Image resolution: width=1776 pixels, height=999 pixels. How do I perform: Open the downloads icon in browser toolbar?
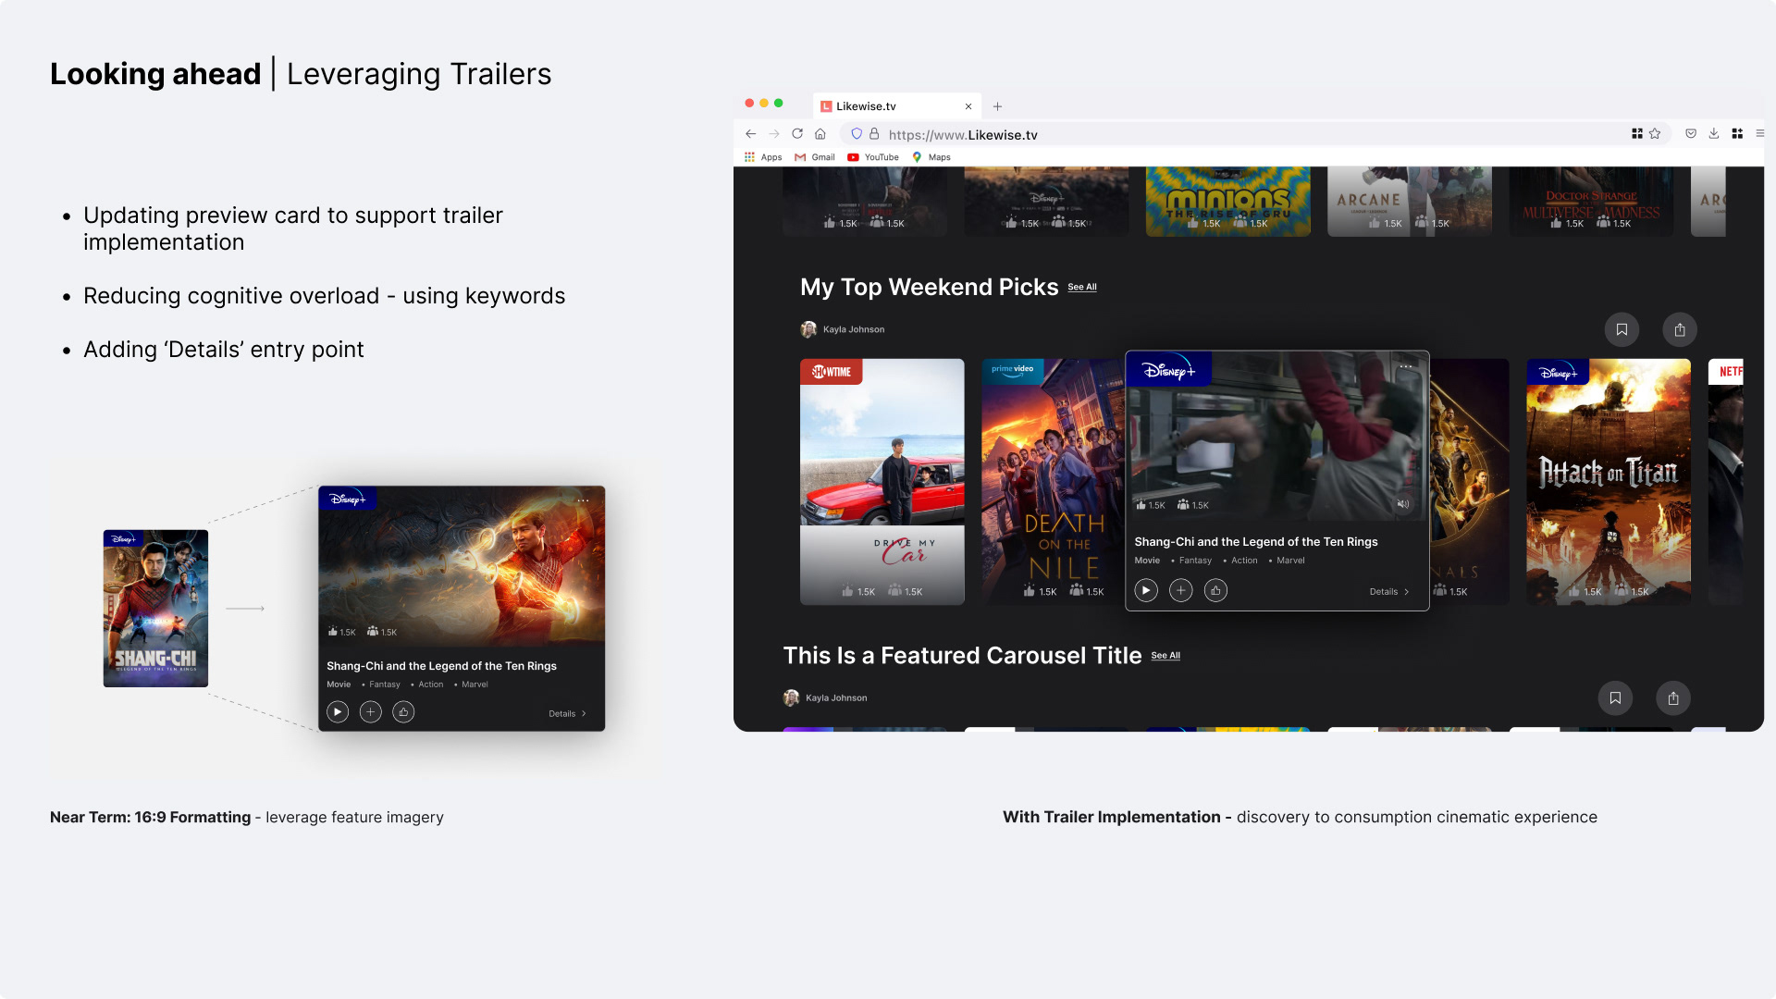tap(1714, 134)
